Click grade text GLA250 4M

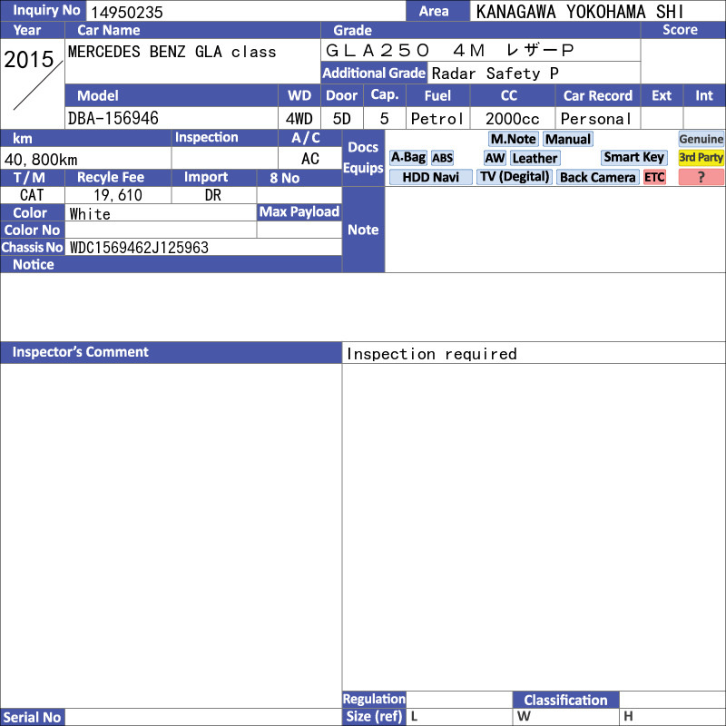coord(405,50)
